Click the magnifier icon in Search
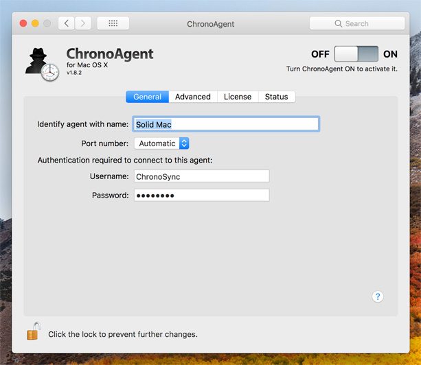Viewport: 421px width, 365px height. click(339, 23)
